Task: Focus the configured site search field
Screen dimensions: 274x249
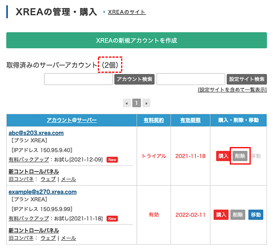Action: point(191,79)
